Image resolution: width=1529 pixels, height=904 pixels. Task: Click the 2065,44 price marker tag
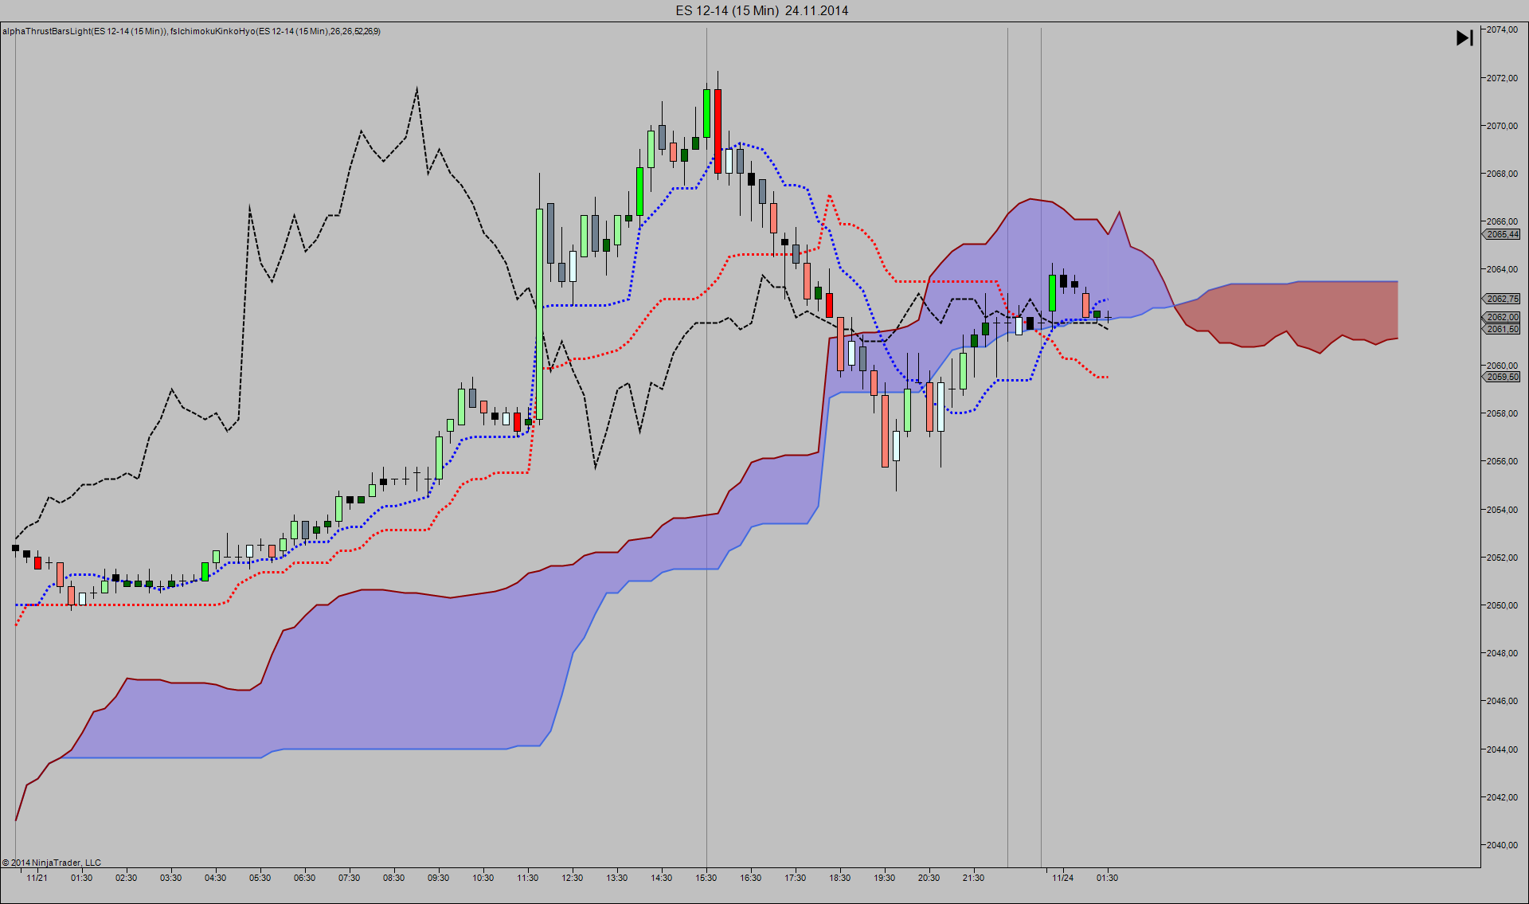click(x=1502, y=234)
